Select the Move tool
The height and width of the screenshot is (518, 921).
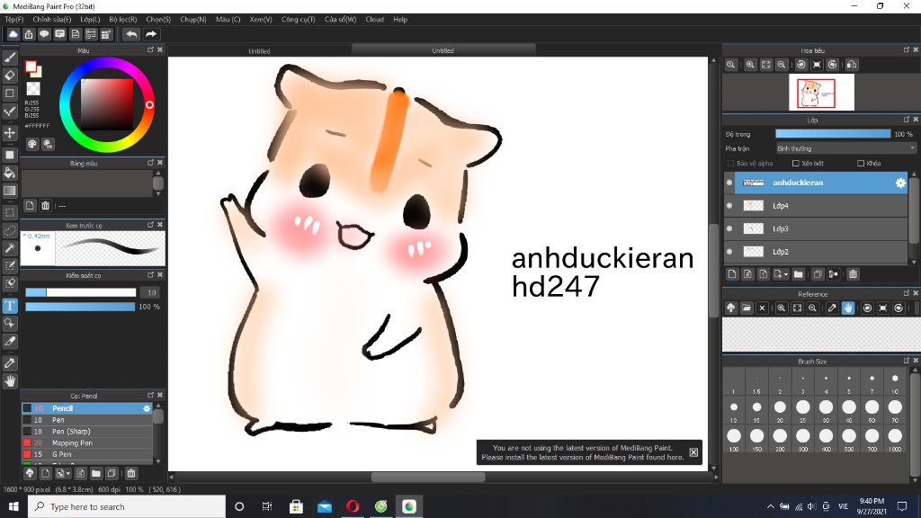10,133
